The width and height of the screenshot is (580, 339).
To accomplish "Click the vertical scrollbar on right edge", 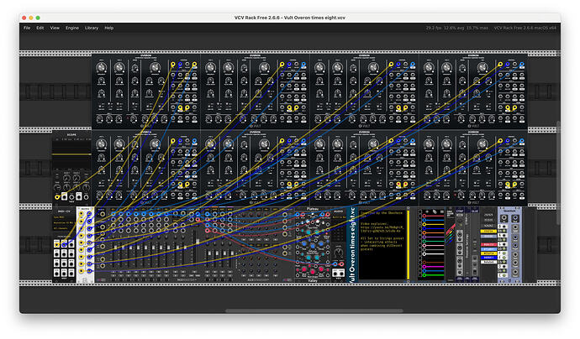I will coord(558,173).
